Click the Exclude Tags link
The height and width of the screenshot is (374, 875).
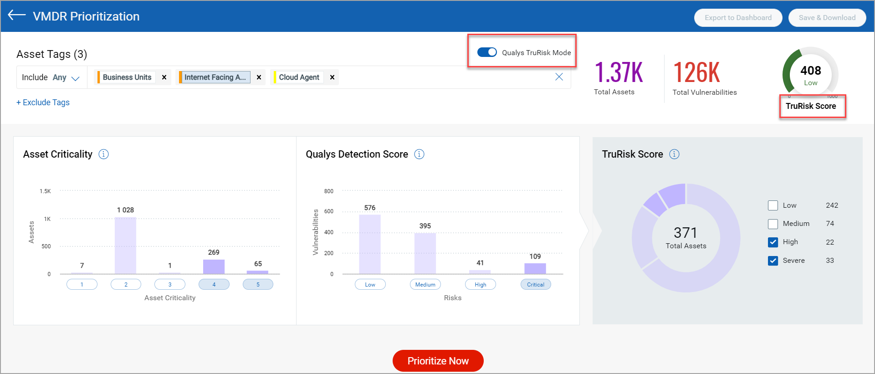coord(43,102)
